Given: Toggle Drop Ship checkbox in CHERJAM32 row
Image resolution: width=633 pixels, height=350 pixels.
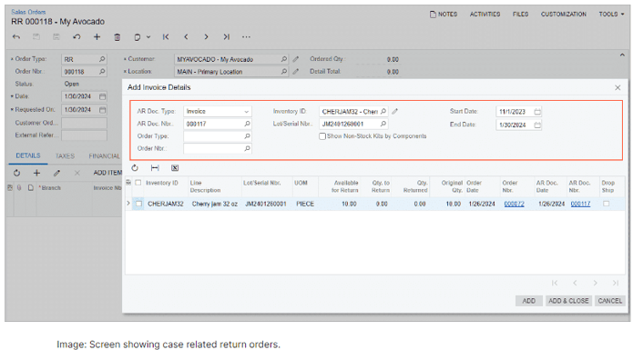Looking at the screenshot, I should click(x=606, y=204).
